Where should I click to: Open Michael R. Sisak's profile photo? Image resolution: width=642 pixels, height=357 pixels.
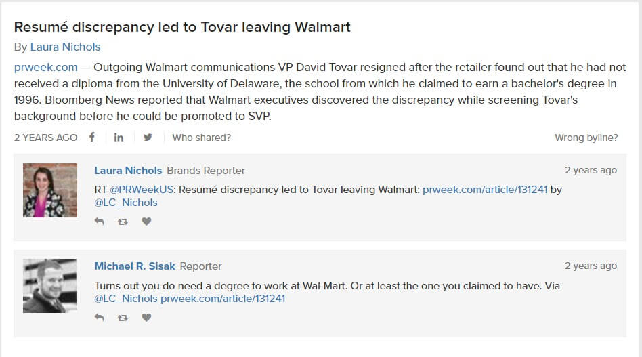click(50, 286)
